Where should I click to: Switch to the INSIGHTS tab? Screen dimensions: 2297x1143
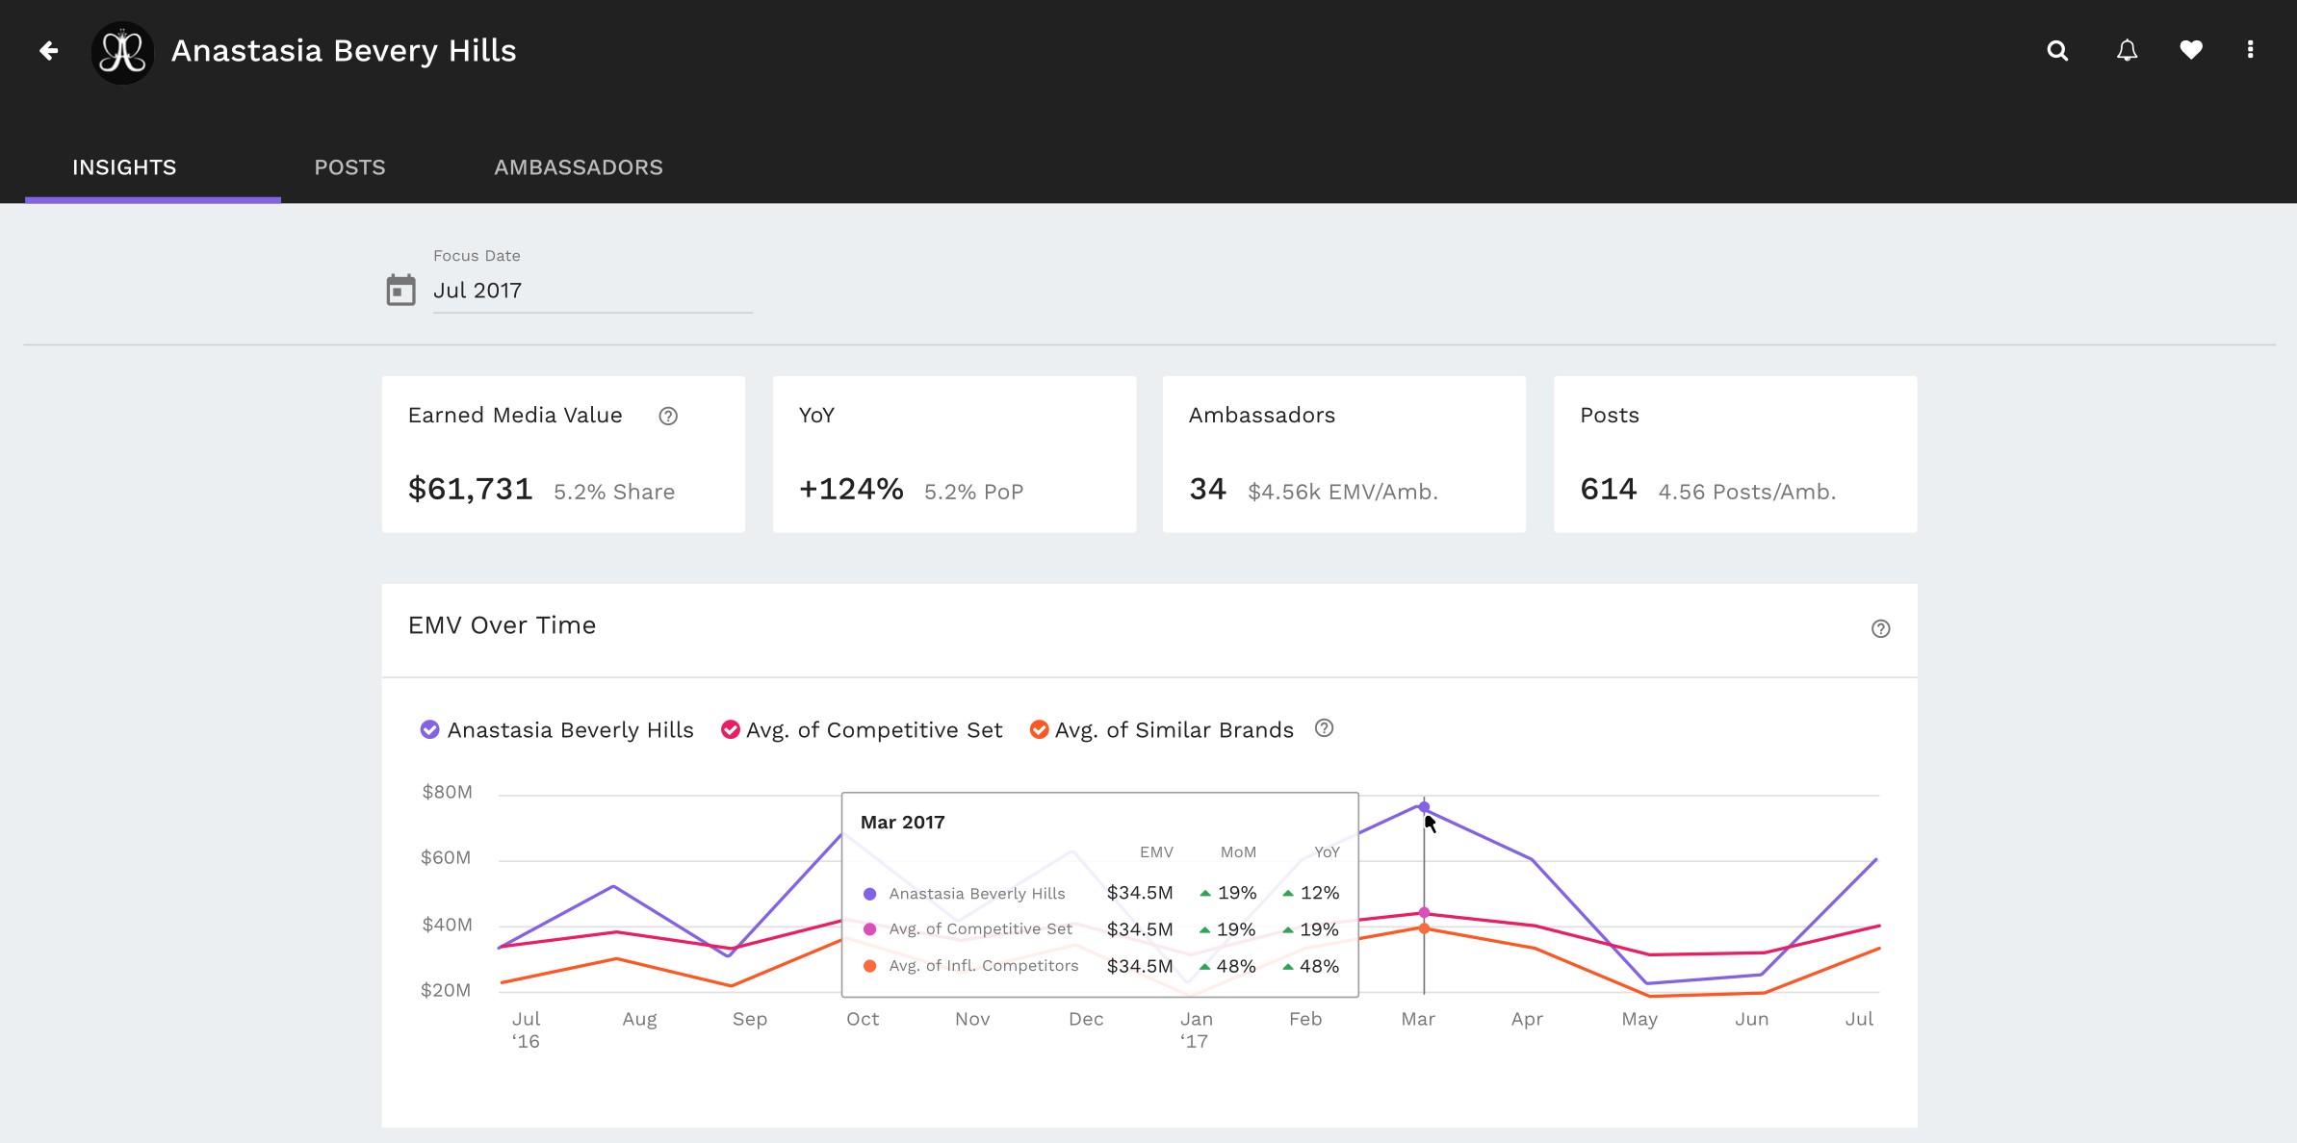click(x=124, y=167)
